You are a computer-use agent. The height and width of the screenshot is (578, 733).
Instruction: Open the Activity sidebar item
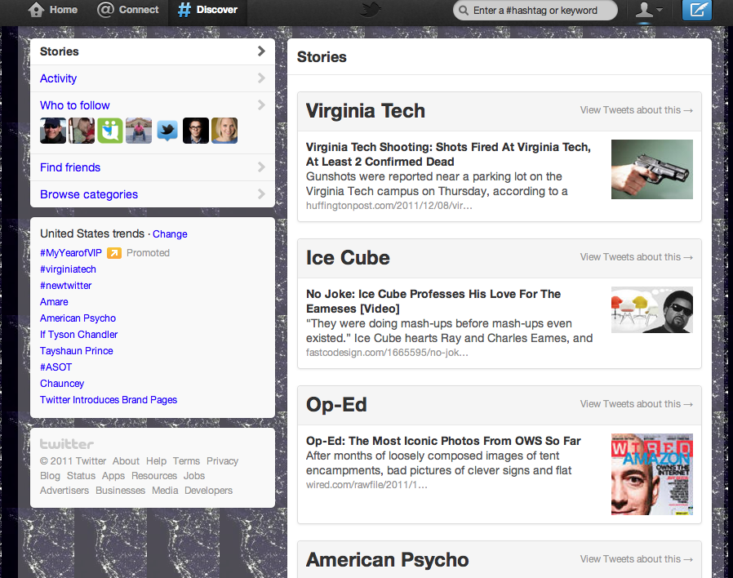153,78
